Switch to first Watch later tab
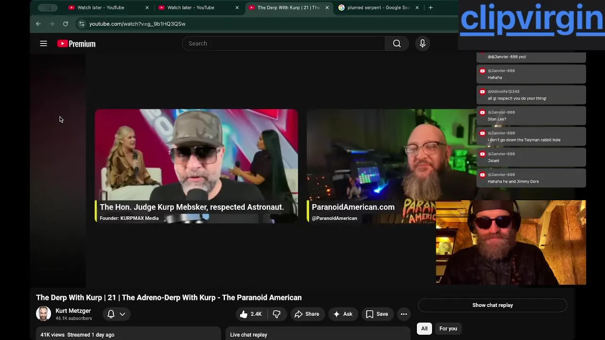This screenshot has width=605, height=340. coord(109,8)
